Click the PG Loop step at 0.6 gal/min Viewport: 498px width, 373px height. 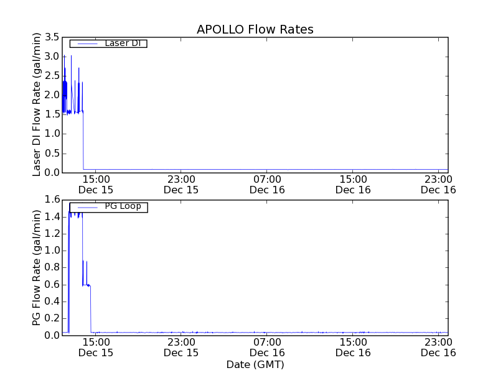tap(87, 285)
